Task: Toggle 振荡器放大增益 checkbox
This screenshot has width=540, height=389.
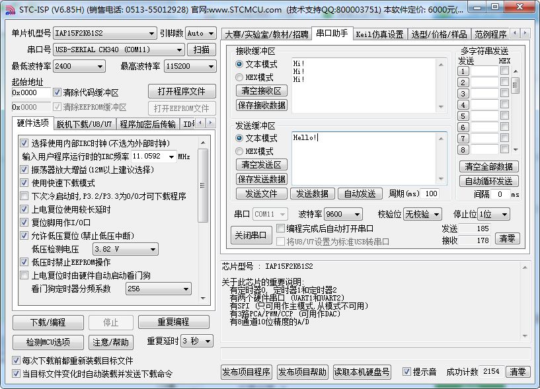Action: (x=24, y=169)
